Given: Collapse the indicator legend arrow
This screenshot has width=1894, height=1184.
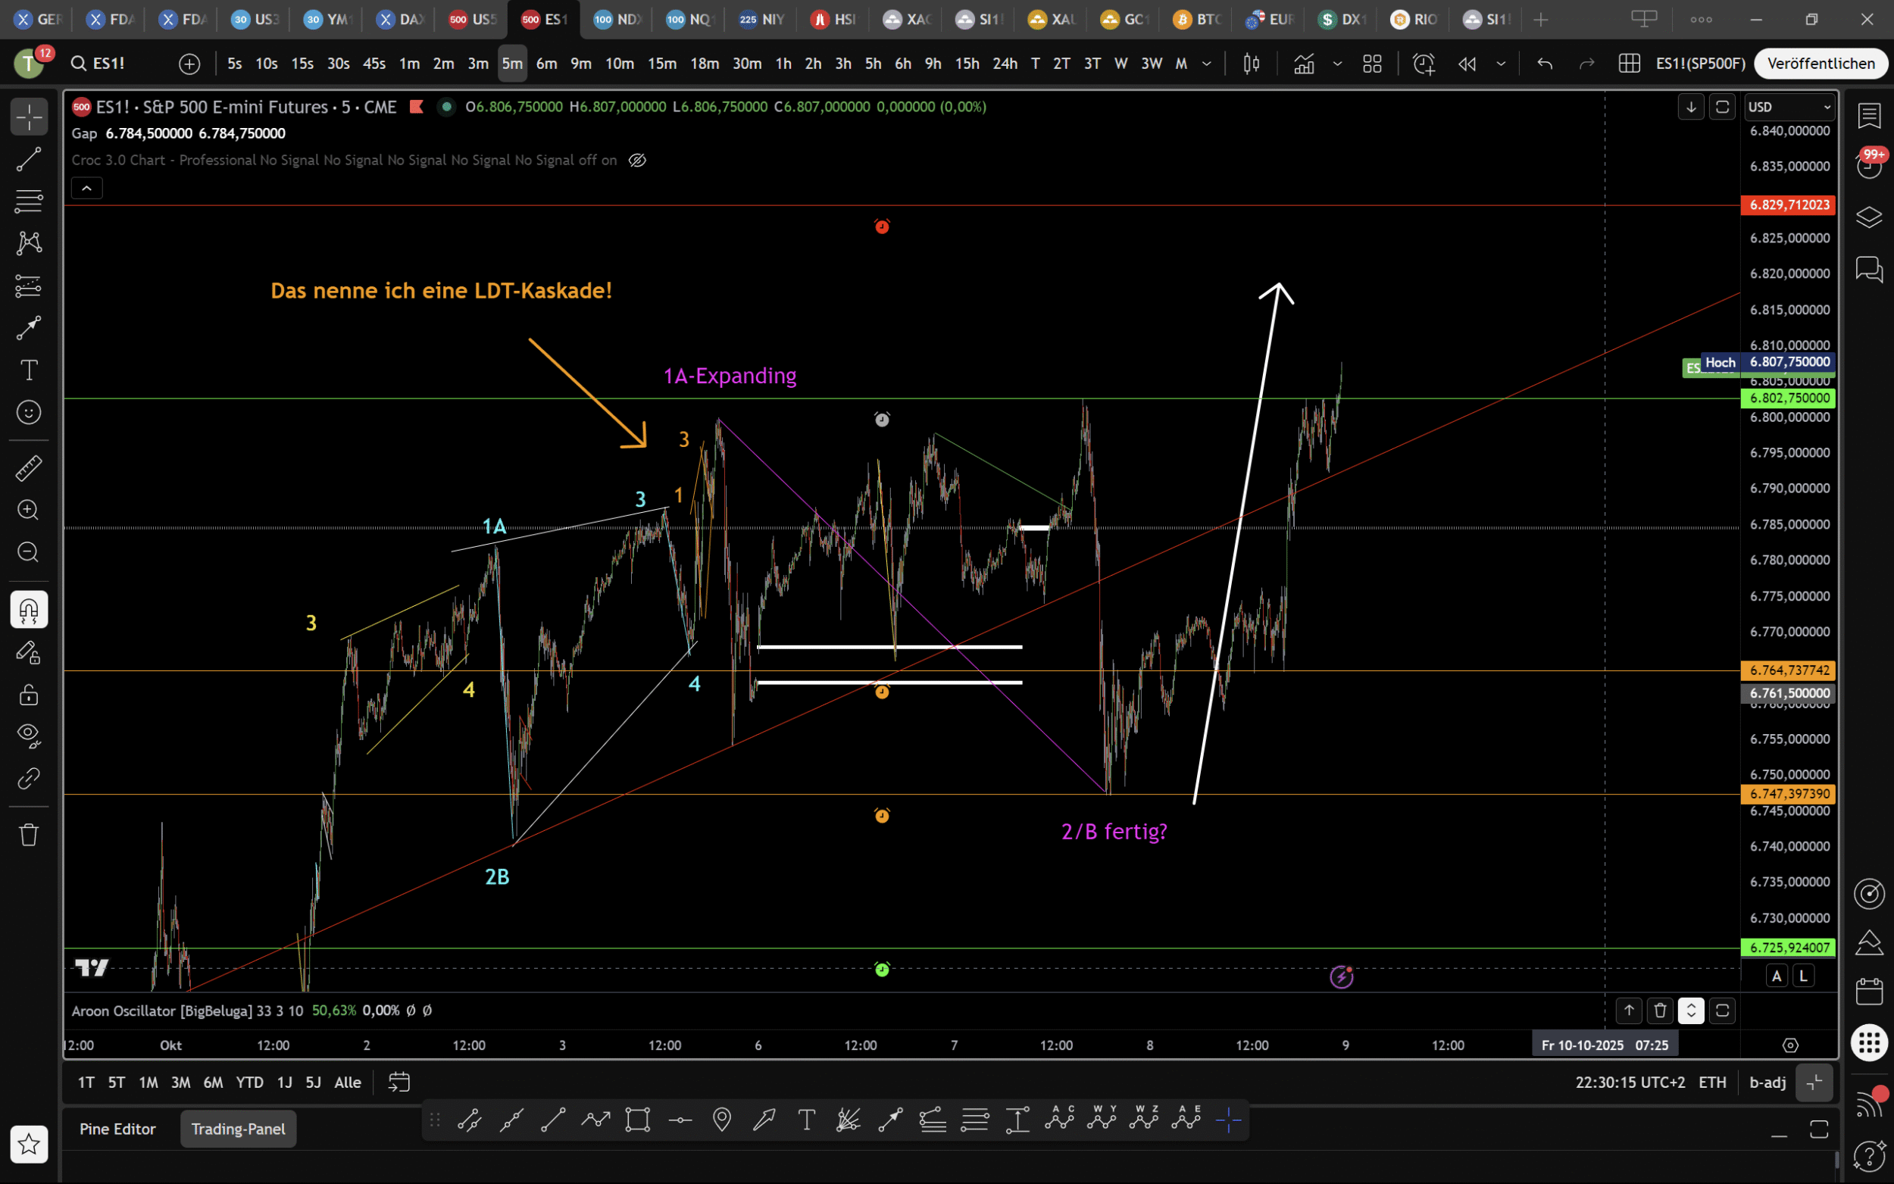Looking at the screenshot, I should point(87,188).
